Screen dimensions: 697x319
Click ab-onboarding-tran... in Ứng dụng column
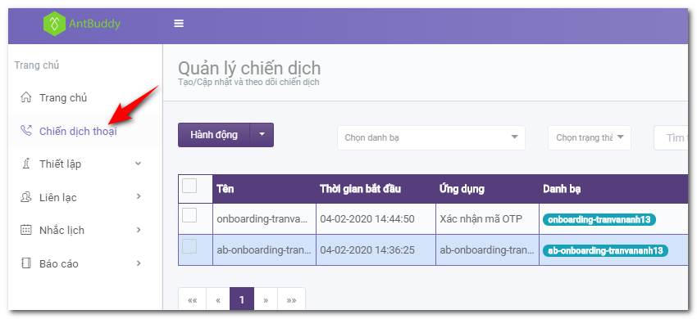click(487, 249)
